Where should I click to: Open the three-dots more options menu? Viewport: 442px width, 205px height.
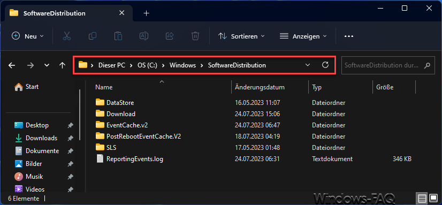[349, 36]
